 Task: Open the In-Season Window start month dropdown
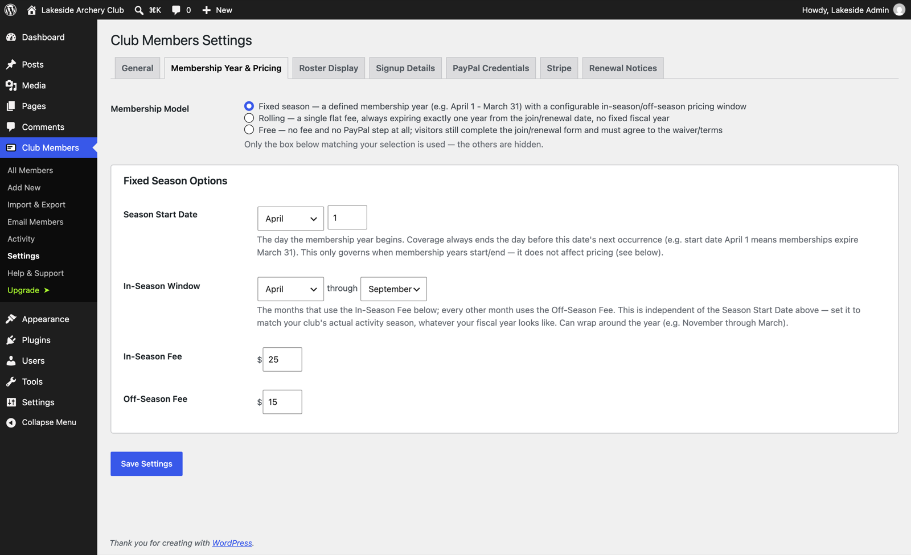[x=290, y=289]
